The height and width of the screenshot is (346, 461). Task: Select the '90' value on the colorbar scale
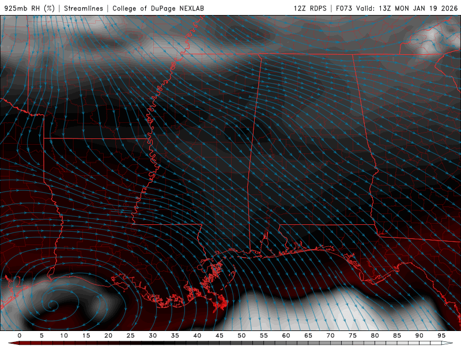point(419,336)
